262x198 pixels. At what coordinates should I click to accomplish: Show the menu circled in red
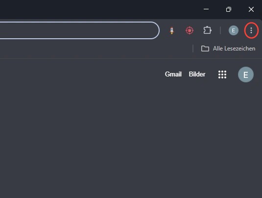click(x=251, y=30)
